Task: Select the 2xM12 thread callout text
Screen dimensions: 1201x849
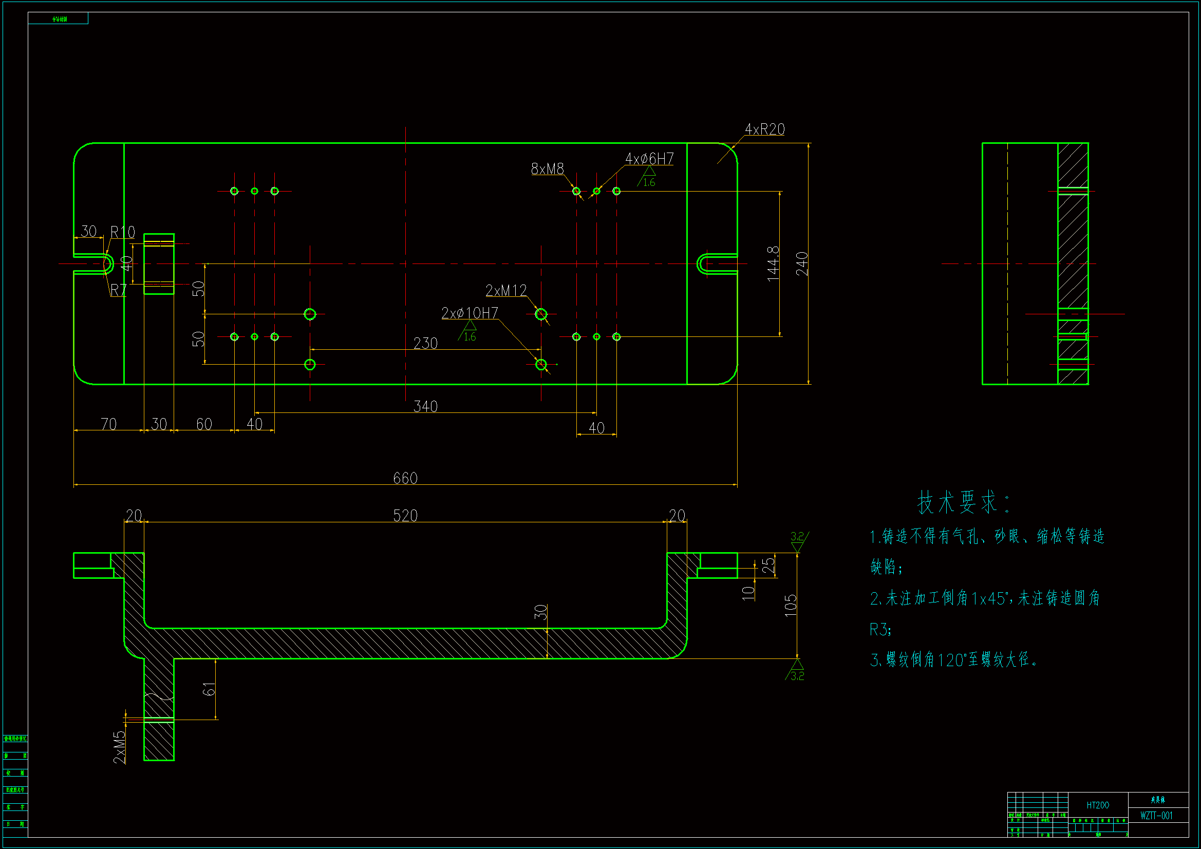Action: 506,290
